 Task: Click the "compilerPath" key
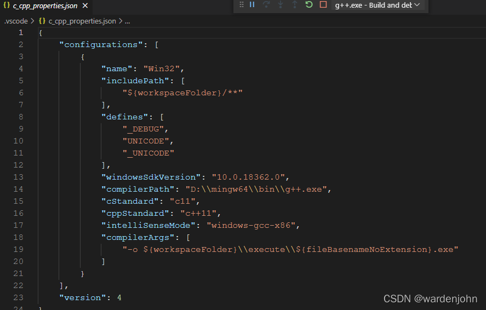[x=138, y=189]
